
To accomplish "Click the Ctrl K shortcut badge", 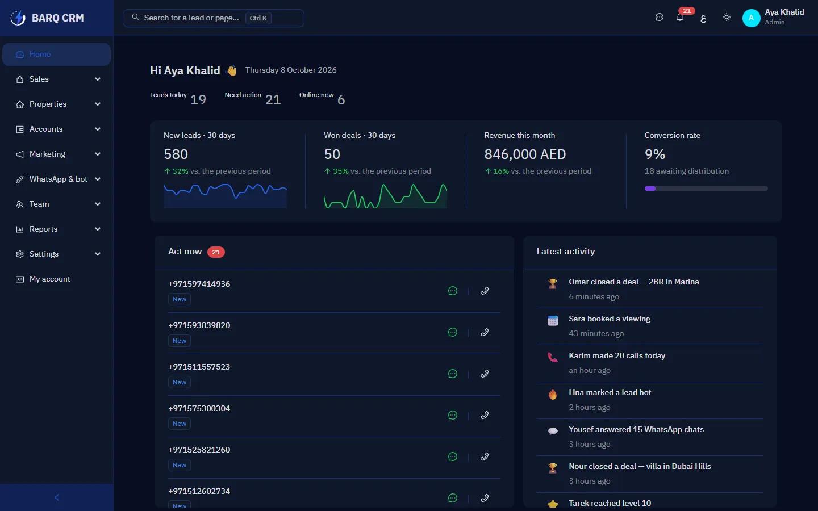I will click(x=258, y=18).
